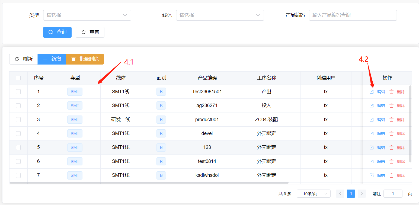
Task: Click the horizontal scrollbar under the table
Action: click(x=149, y=183)
